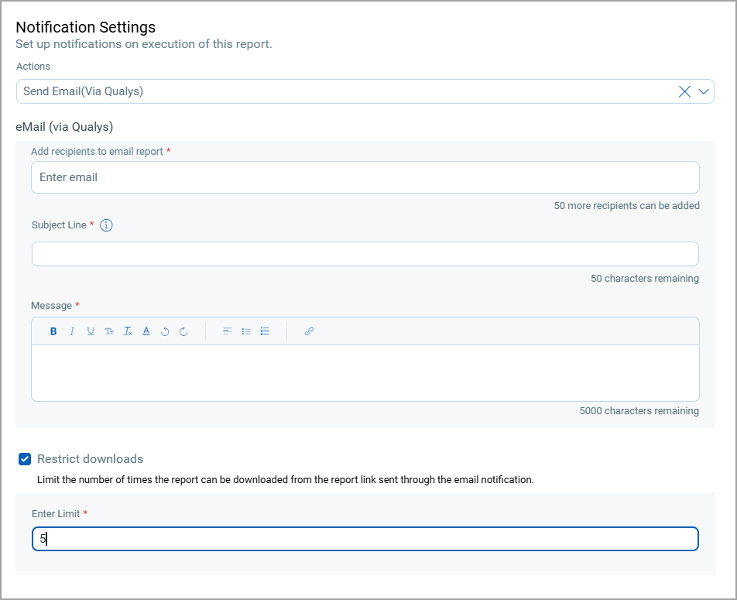The width and height of the screenshot is (737, 600).
Task: Apply a bulleted list to the message
Action: click(x=245, y=331)
